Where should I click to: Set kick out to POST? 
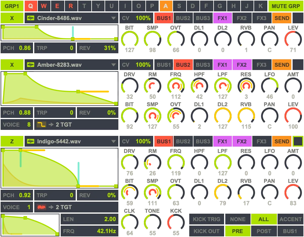[264, 231]
